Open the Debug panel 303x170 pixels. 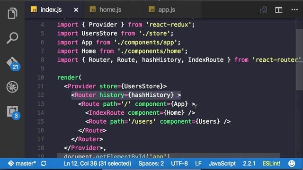(x=12, y=87)
